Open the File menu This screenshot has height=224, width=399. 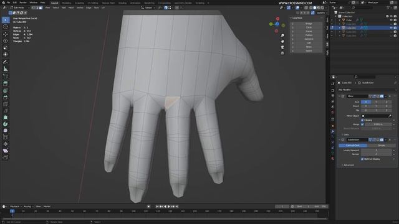pos(8,2)
